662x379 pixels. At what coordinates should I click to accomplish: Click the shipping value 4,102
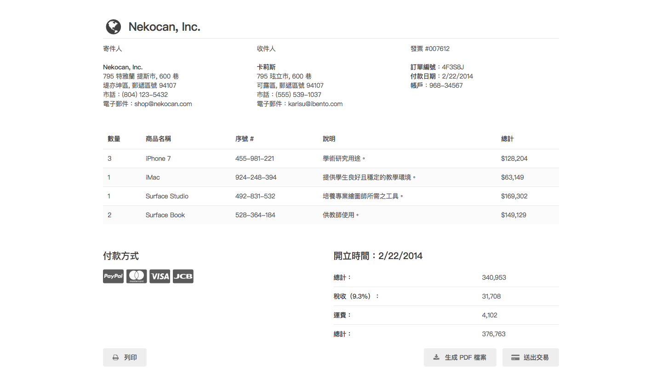[490, 315]
